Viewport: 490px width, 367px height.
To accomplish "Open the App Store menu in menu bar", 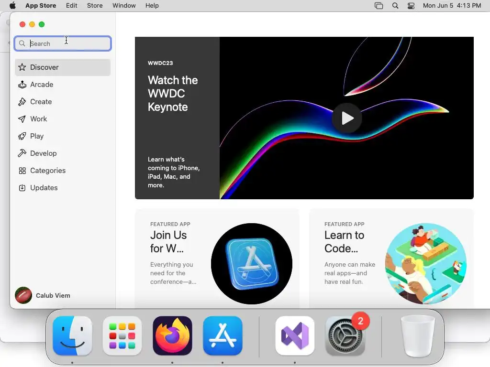I will coord(41,6).
